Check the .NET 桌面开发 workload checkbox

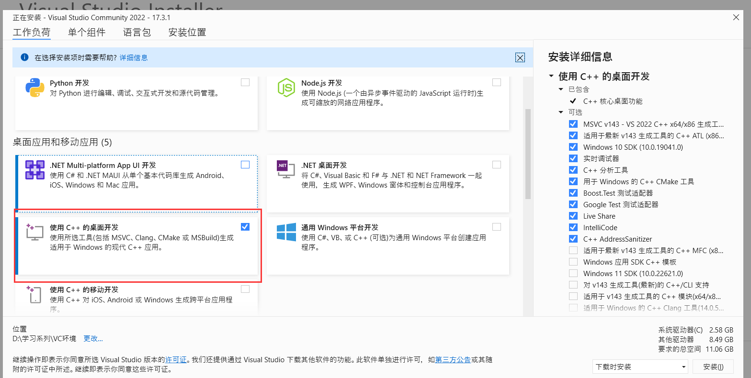pos(497,165)
